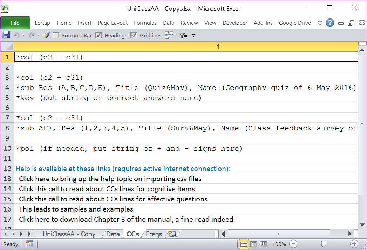Click the Normal view icon in status bar
Screen dimensions: 367x250
click(244, 244)
